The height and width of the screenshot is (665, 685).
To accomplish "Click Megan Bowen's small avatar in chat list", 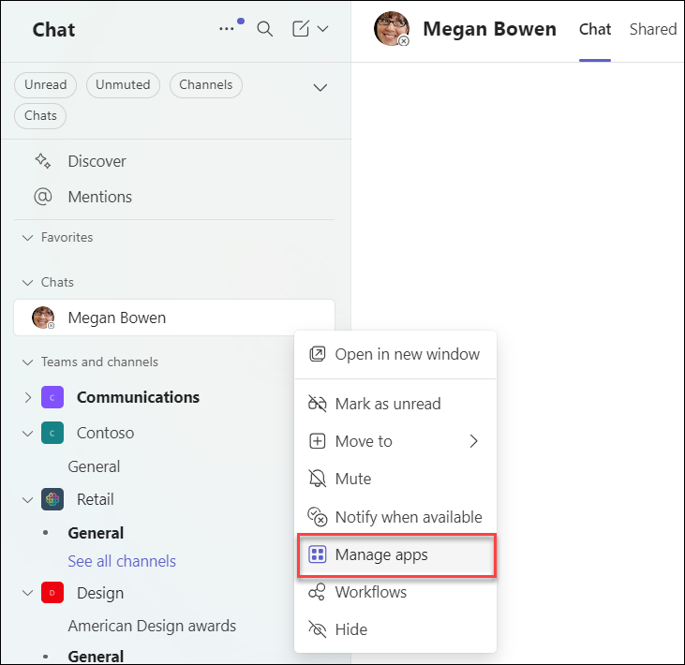I will pos(43,318).
